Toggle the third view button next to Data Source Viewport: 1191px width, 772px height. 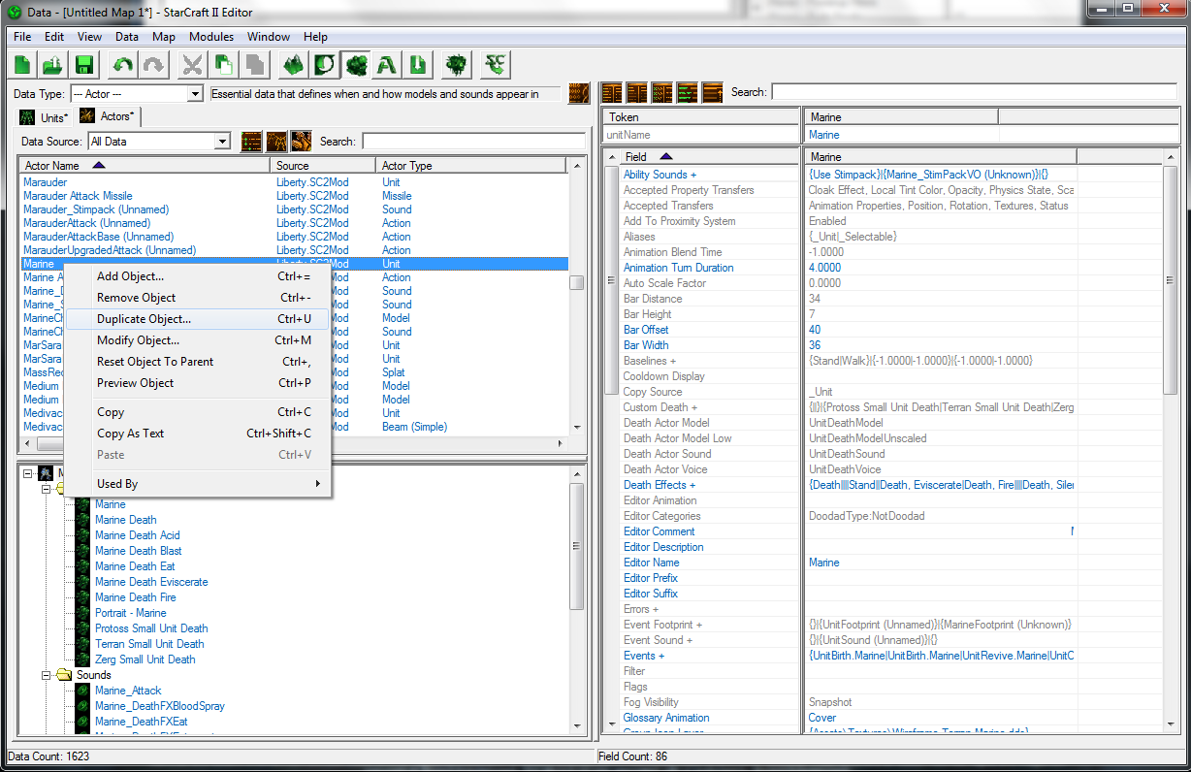click(x=302, y=141)
